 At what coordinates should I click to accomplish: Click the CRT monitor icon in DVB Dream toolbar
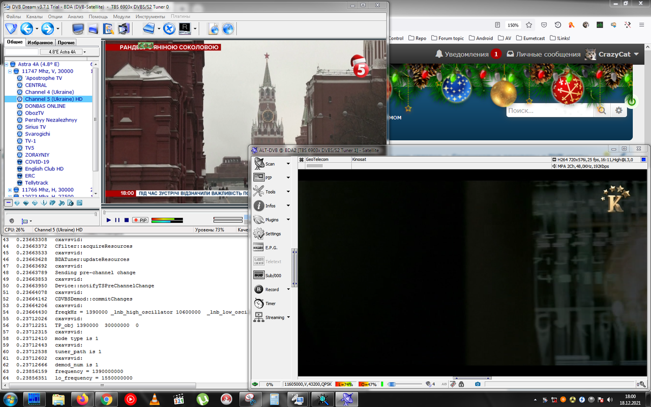click(x=78, y=28)
